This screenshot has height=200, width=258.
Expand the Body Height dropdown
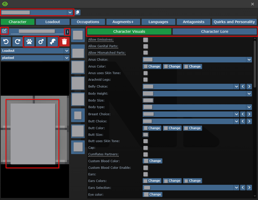pos(197,94)
